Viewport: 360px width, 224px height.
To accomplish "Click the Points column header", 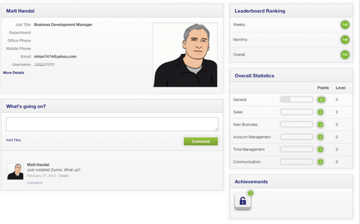I will pyautogui.click(x=323, y=88).
